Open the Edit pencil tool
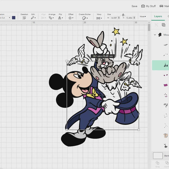This screenshot has width=169, height=169. coord(33,18)
